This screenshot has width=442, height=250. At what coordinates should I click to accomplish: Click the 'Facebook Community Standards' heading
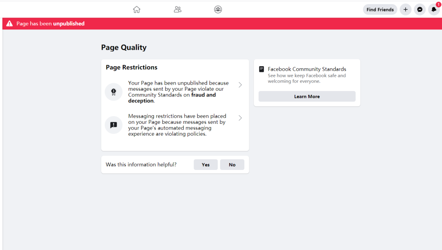pos(307,69)
